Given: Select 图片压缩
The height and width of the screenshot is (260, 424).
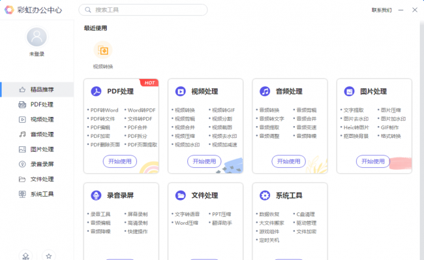Looking at the screenshot, I should 391,110.
